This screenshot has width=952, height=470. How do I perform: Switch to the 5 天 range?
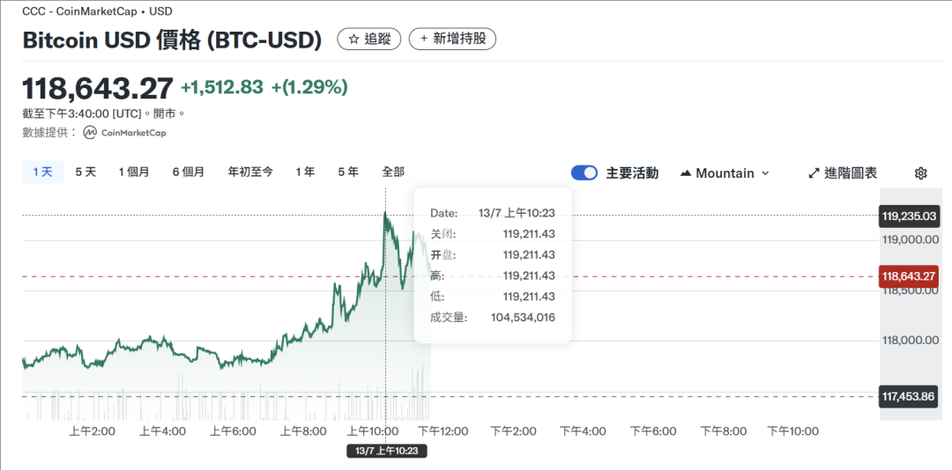point(86,173)
